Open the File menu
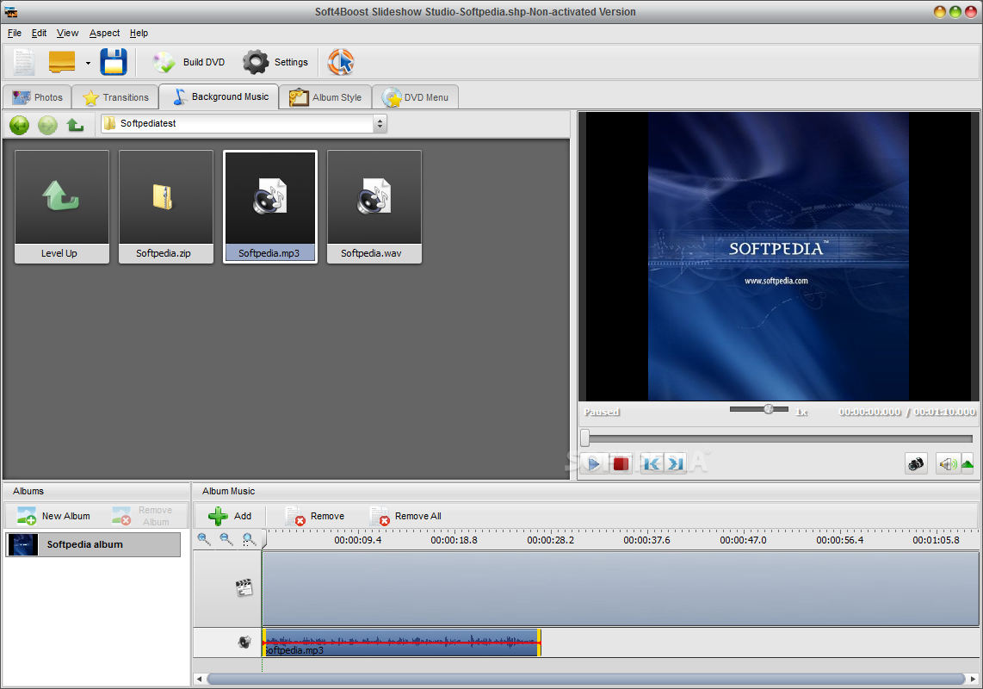The width and height of the screenshot is (983, 689). click(x=15, y=34)
